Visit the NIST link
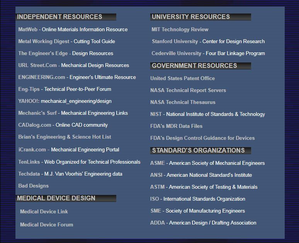Screen dimensions: 299x243 [x=156, y=114]
